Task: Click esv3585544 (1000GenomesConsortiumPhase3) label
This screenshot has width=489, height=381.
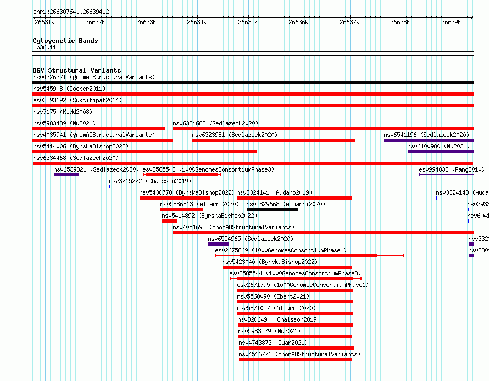Action: pyautogui.click(x=295, y=273)
